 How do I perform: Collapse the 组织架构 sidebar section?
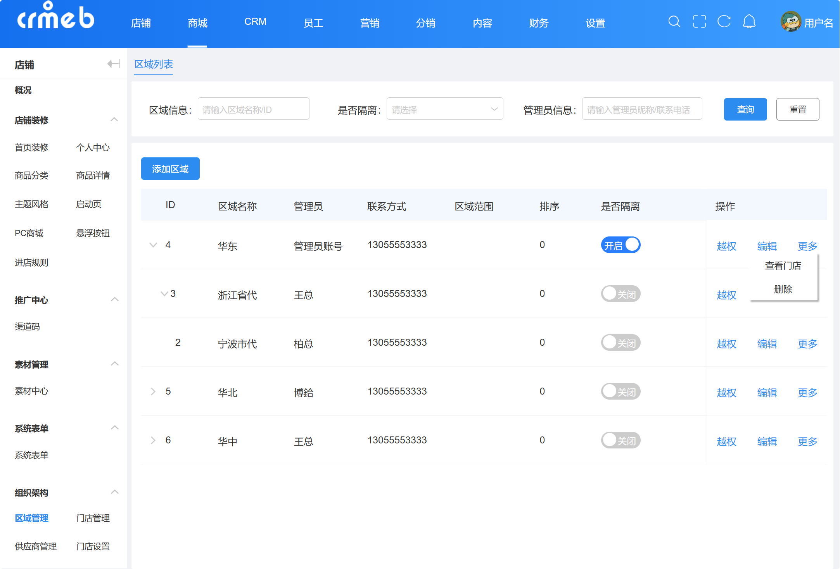pos(114,492)
